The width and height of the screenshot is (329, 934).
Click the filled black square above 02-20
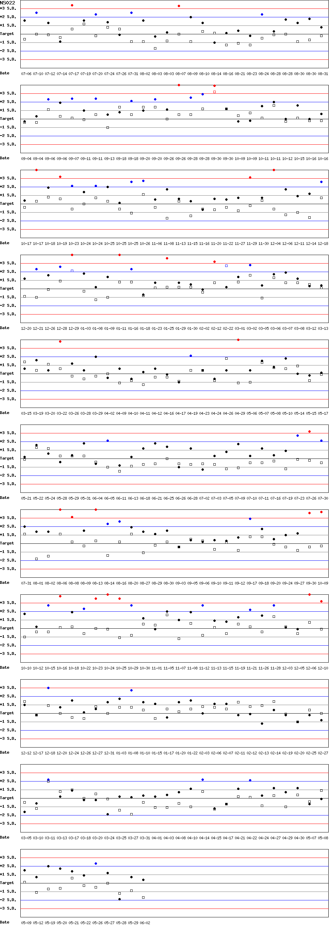click(297, 722)
